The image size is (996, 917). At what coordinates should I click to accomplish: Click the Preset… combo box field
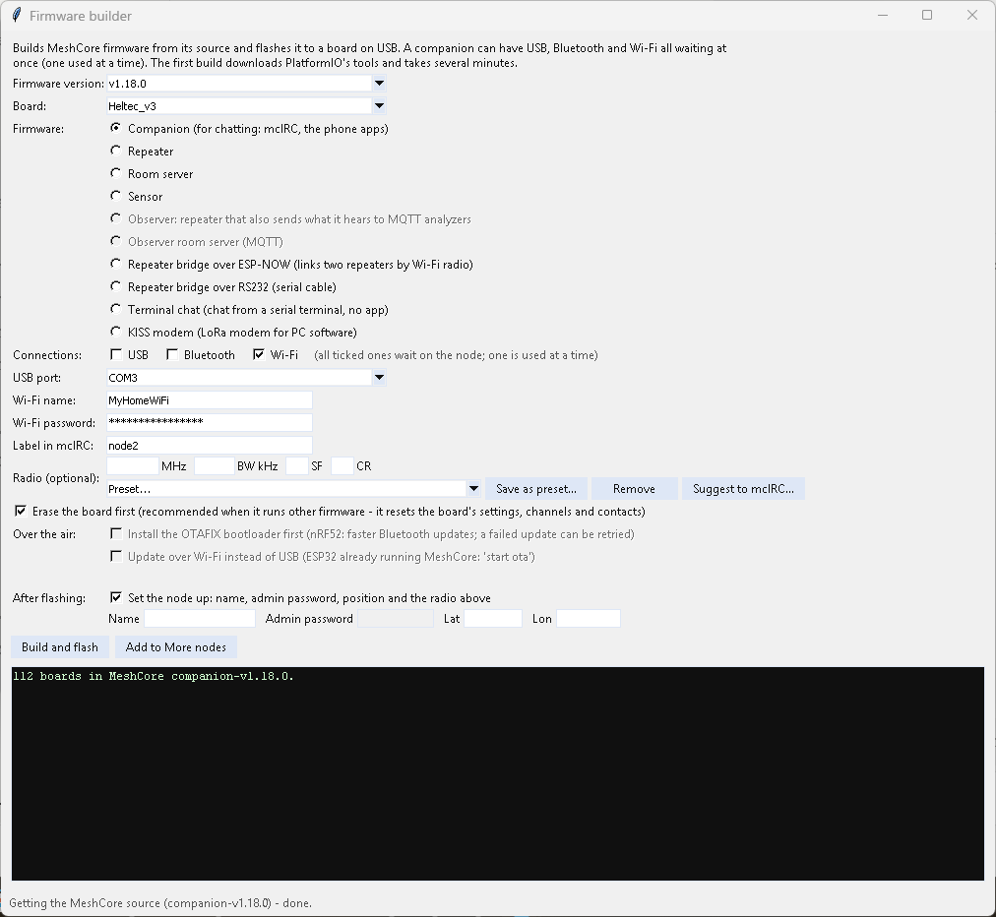coord(293,489)
